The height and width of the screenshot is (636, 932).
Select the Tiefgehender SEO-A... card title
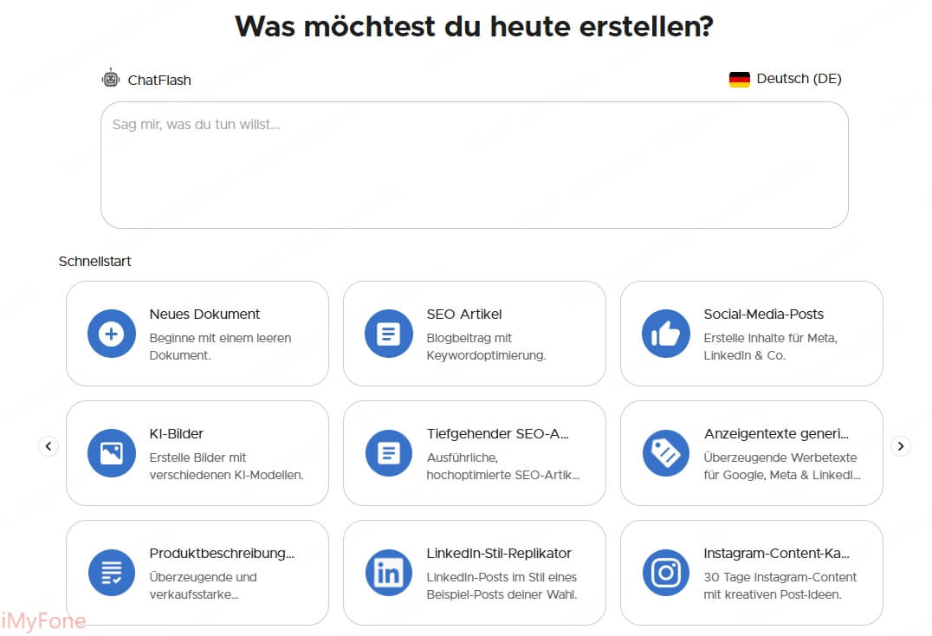(497, 434)
